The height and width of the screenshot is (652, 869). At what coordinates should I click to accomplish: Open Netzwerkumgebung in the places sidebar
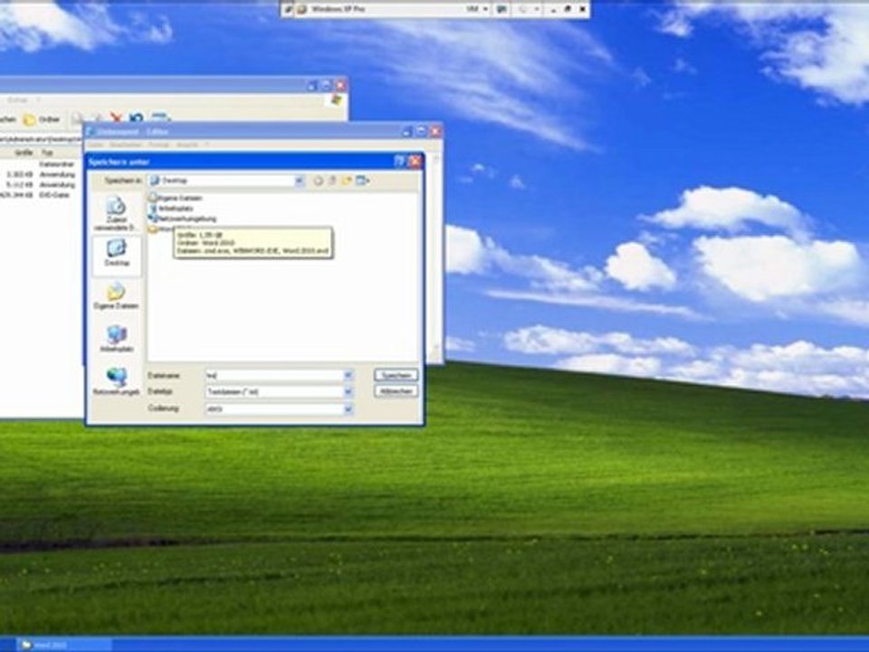tap(116, 381)
